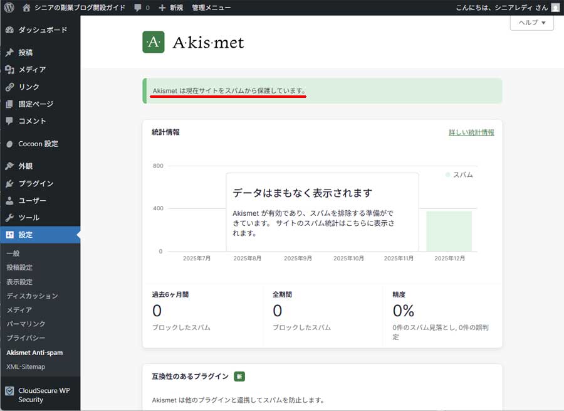
Task: Select the 外観 appearance brush icon
Action: pos(9,167)
